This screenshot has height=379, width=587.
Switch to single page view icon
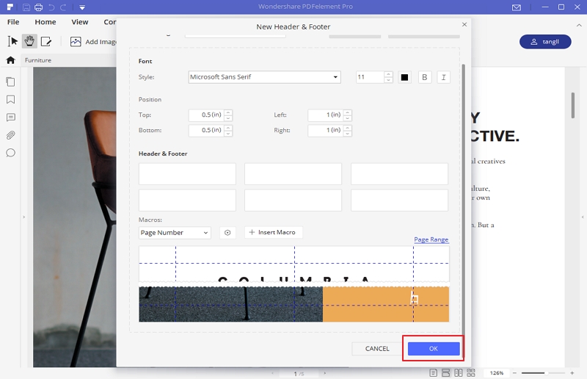(433, 373)
